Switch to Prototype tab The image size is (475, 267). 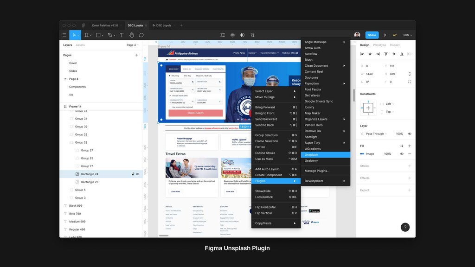click(379, 45)
